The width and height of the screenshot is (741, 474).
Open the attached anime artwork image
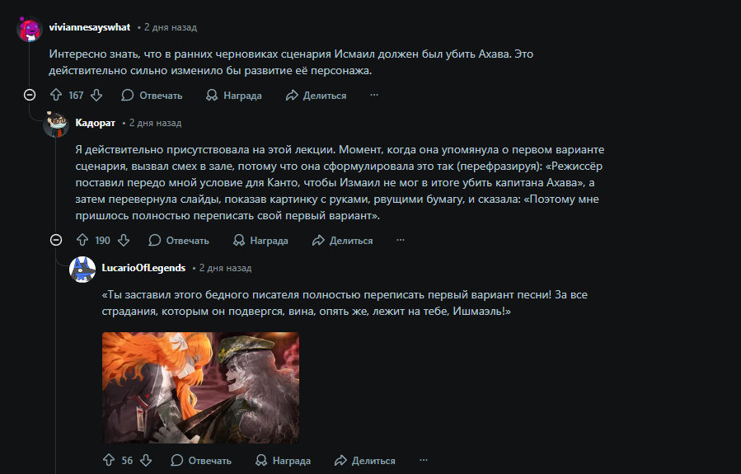tap(200, 387)
